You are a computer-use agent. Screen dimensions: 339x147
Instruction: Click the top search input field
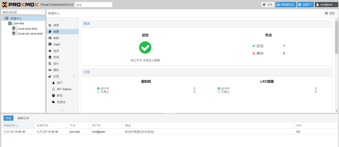pos(93,5)
